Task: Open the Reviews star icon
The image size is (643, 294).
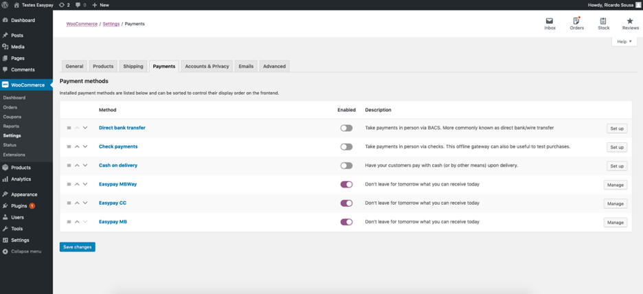Action: point(630,24)
